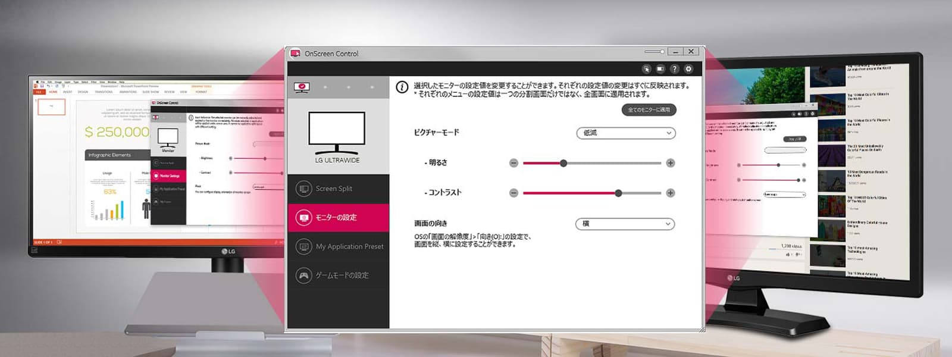Image resolution: width=952 pixels, height=357 pixels.
Task: Open ゲームモードの設定 menu item
Action: pyautogui.click(x=338, y=275)
